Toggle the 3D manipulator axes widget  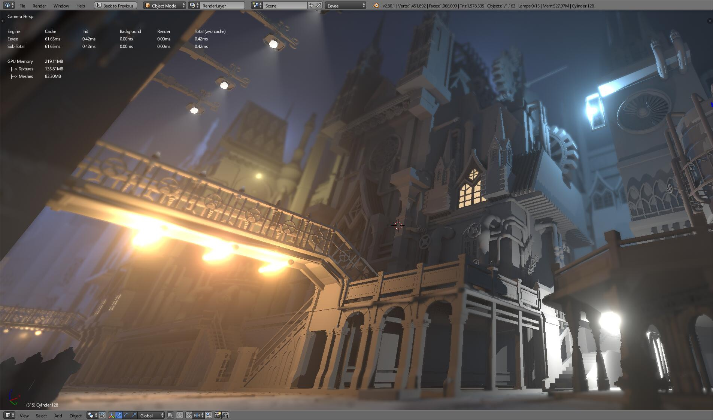112,415
